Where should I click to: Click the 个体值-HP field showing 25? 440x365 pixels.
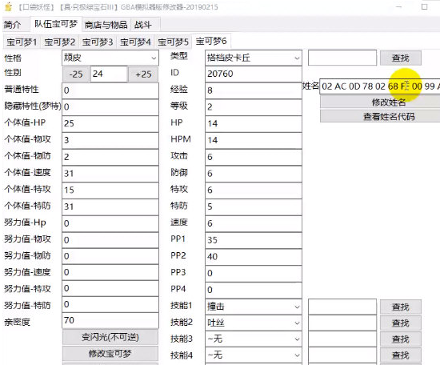click(x=110, y=123)
